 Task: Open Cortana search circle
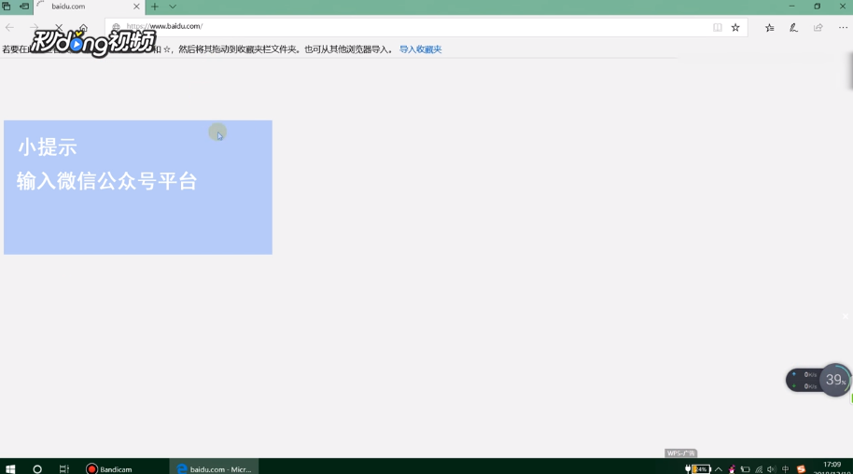37,468
